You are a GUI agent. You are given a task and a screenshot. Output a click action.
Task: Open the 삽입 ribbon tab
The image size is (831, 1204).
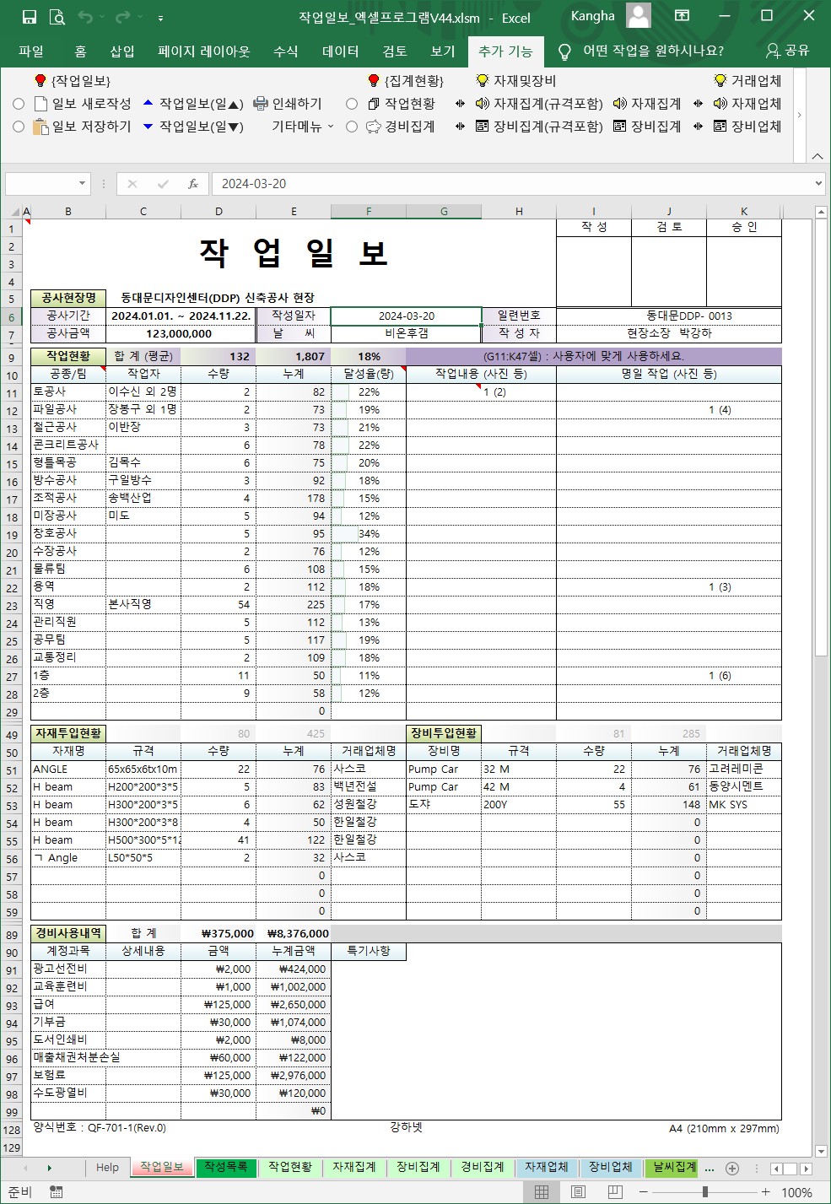[122, 51]
